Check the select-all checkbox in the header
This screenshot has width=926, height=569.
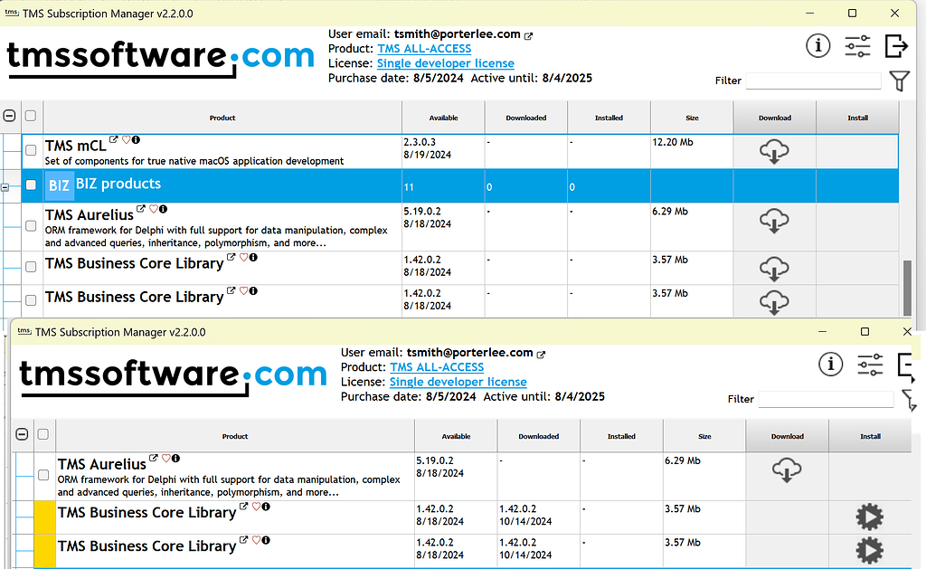click(x=31, y=116)
